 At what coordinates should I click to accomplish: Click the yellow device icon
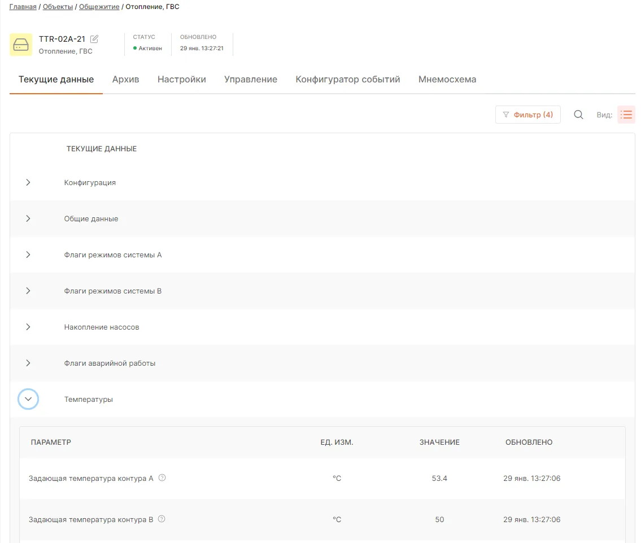(21, 45)
